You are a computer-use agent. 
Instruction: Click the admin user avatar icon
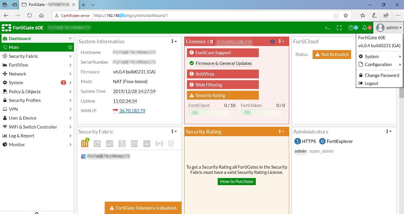click(380, 28)
